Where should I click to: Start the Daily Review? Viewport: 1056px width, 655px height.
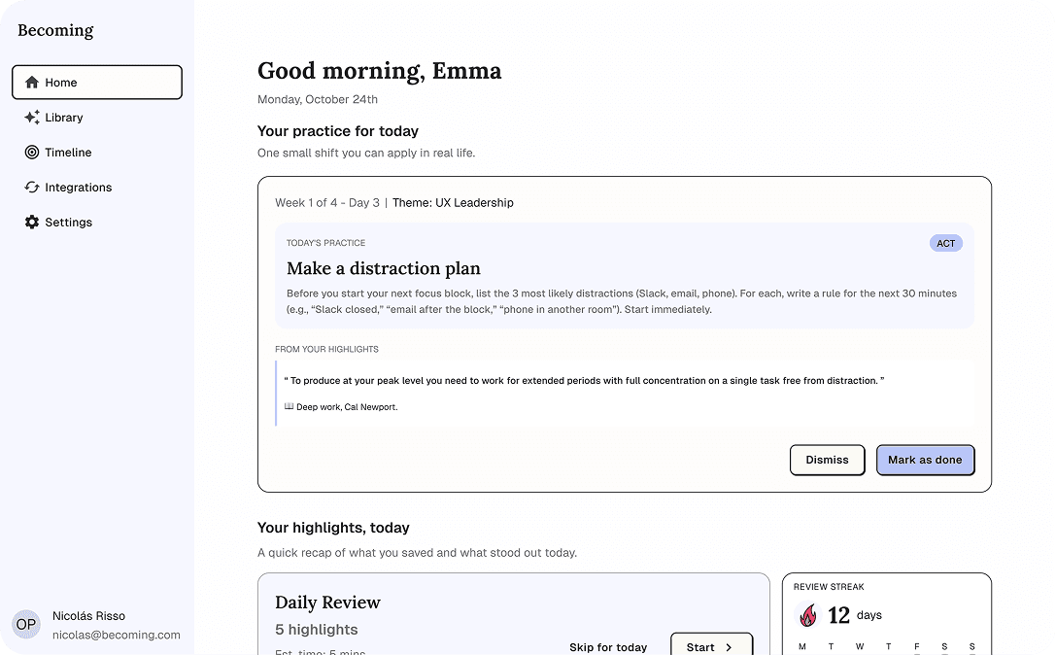pyautogui.click(x=710, y=646)
